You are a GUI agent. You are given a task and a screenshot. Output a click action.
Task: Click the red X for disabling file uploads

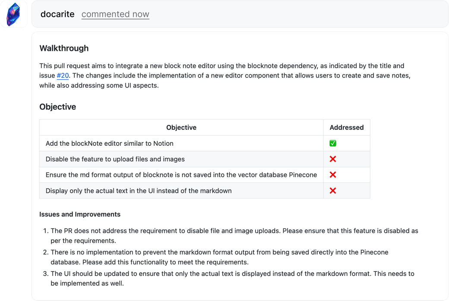(x=332, y=159)
